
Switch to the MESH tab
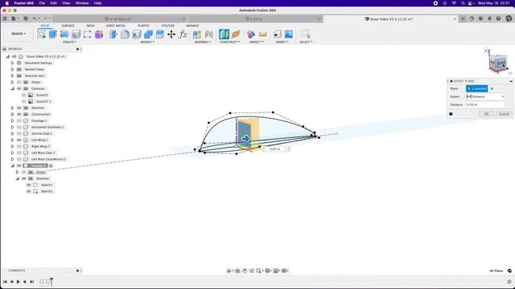[x=90, y=26]
